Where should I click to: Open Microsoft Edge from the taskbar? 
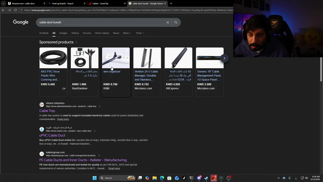(162, 178)
